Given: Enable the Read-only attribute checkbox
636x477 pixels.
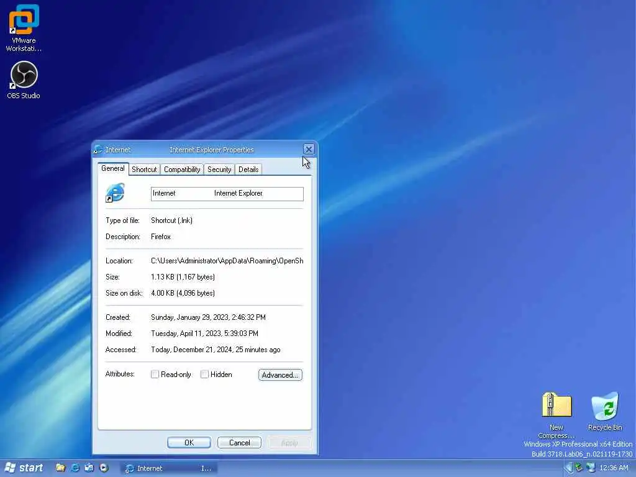Looking at the screenshot, I should click(155, 374).
